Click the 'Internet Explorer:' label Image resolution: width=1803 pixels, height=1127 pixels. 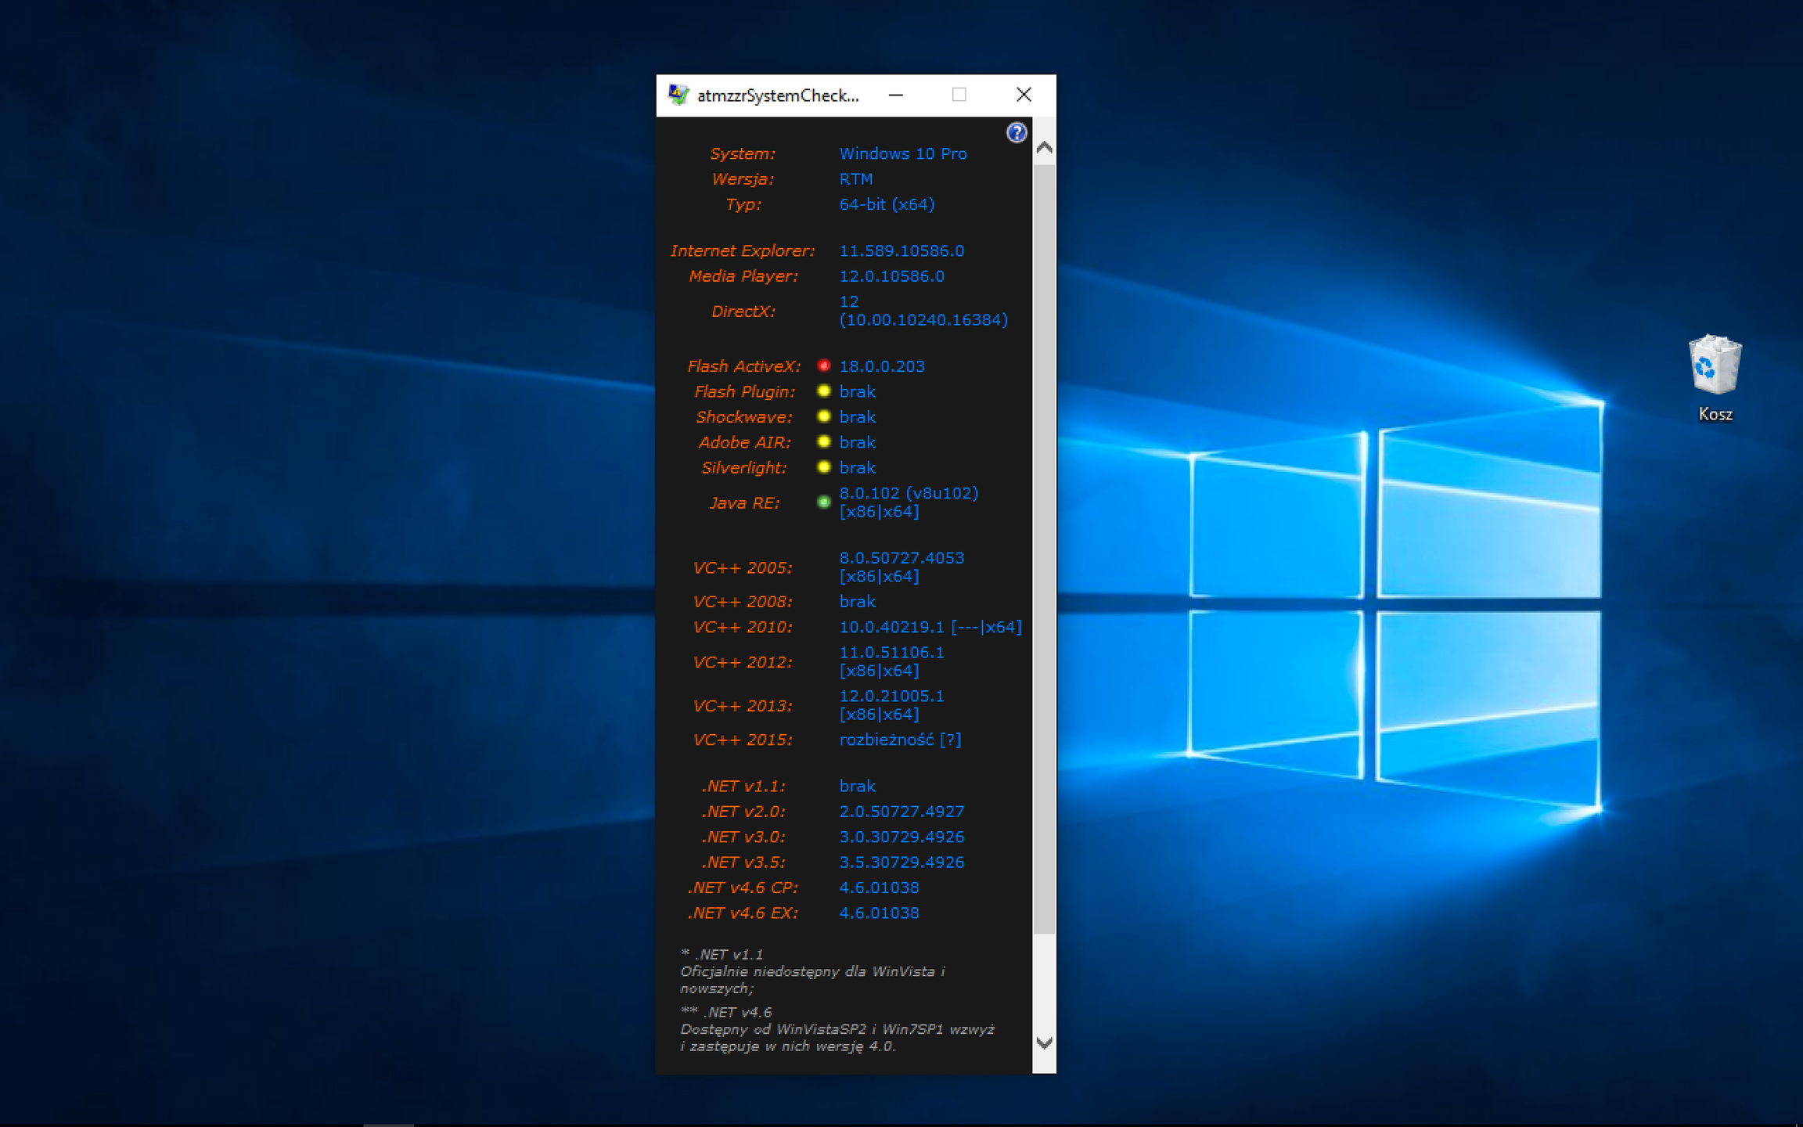[x=743, y=250]
